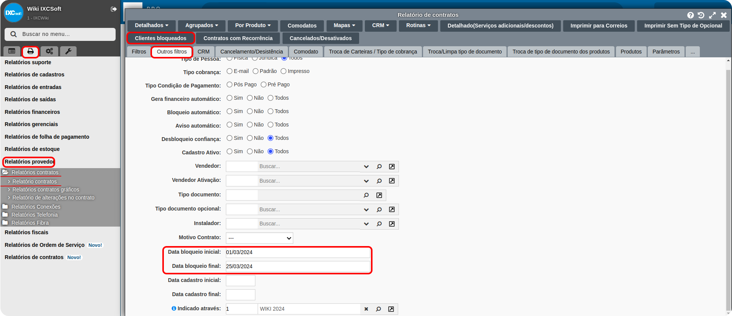732x316 pixels.
Task: Open Vendedor record with external link icon
Action: (392, 167)
